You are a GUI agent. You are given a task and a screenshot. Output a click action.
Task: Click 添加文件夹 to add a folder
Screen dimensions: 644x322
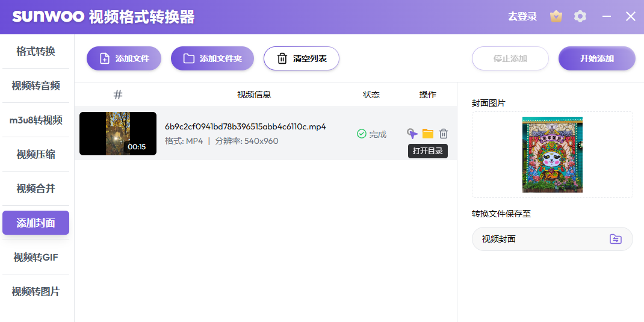[212, 58]
